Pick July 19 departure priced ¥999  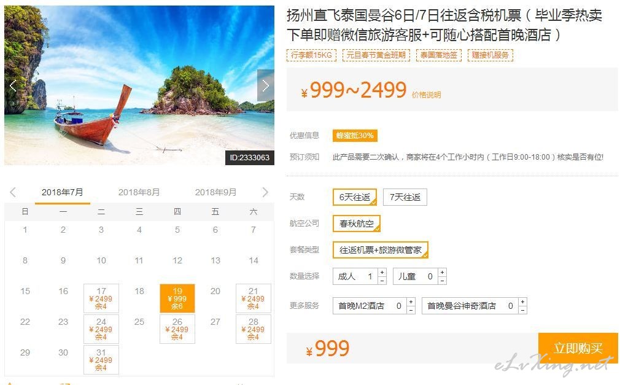177,298
